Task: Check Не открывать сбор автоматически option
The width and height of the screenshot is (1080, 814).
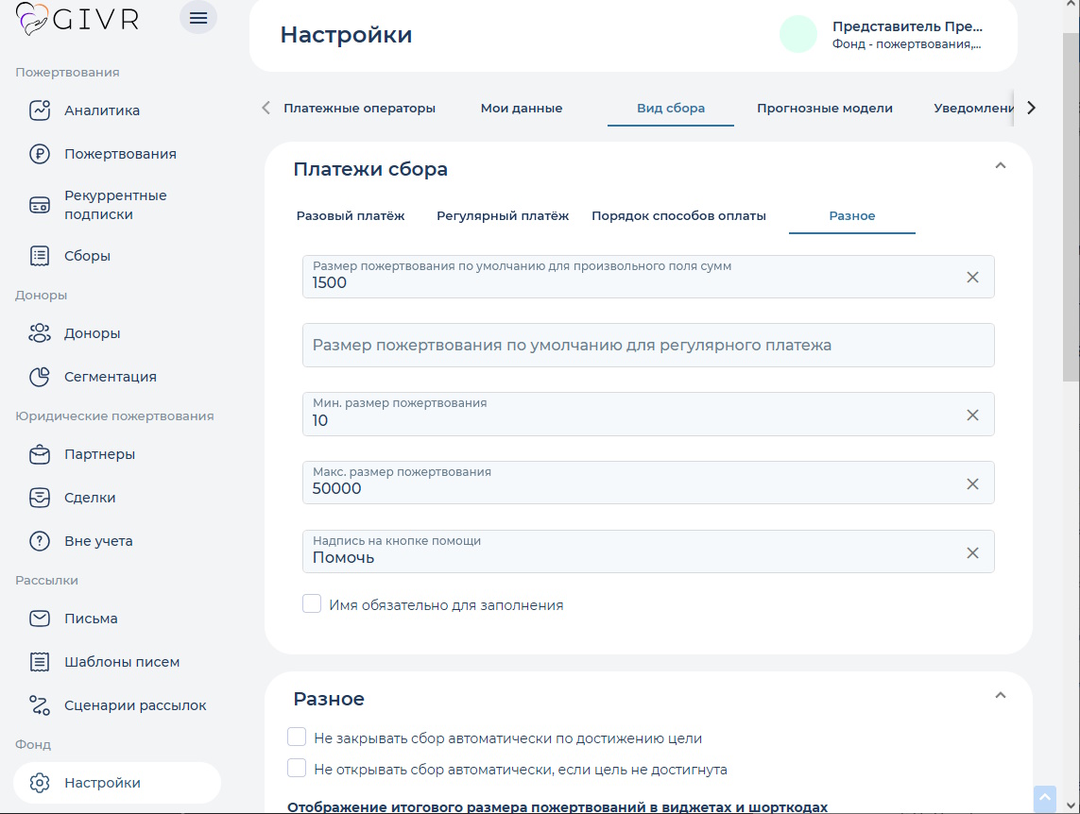Action: (297, 768)
